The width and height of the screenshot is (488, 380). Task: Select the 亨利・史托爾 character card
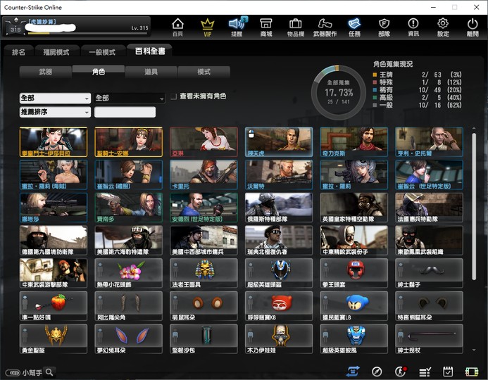click(x=429, y=141)
